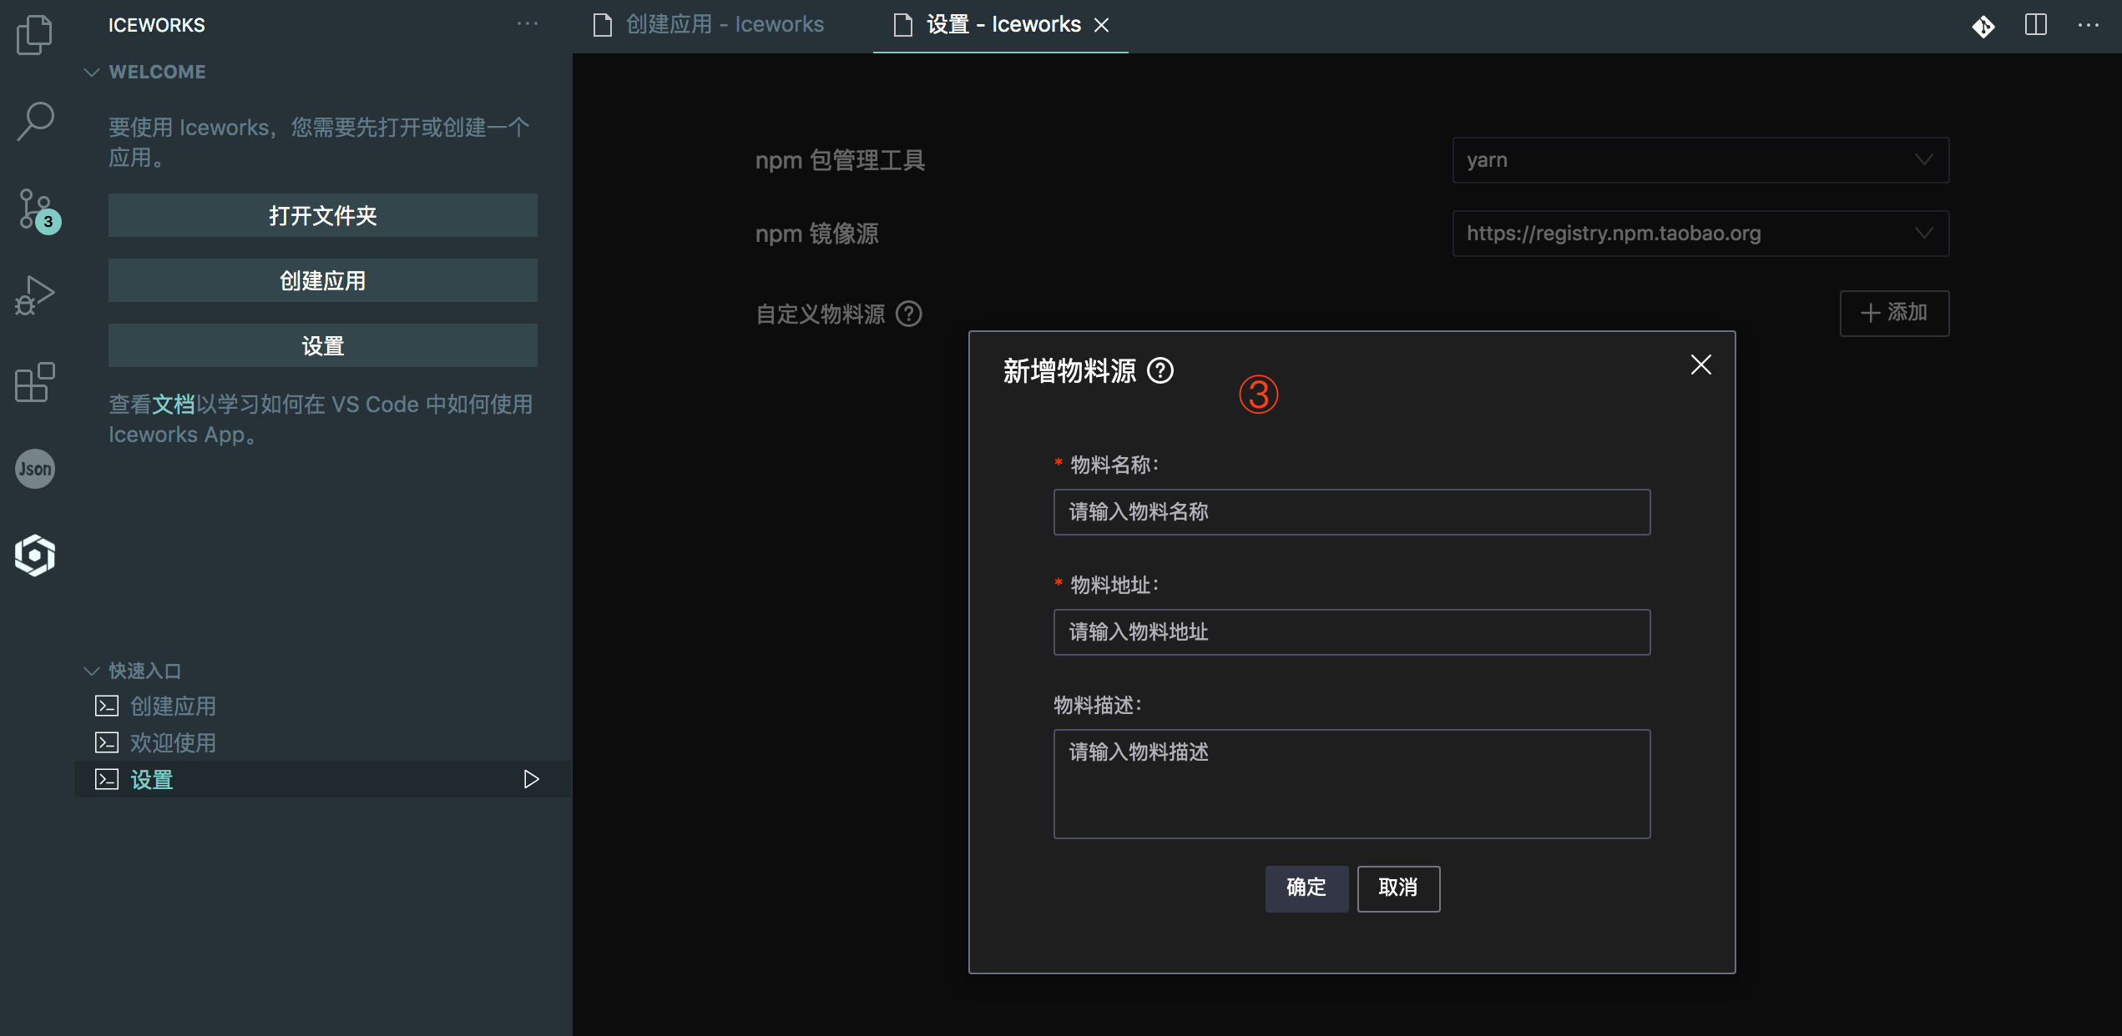Open the Explorer view in activity bar

tap(34, 34)
